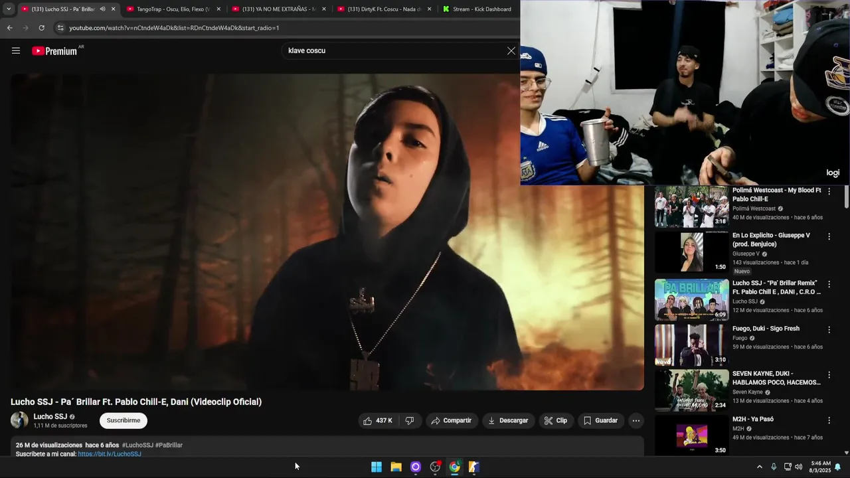Click the sidebar recommendations scrollbar
This screenshot has height=478, width=850.
[x=847, y=197]
